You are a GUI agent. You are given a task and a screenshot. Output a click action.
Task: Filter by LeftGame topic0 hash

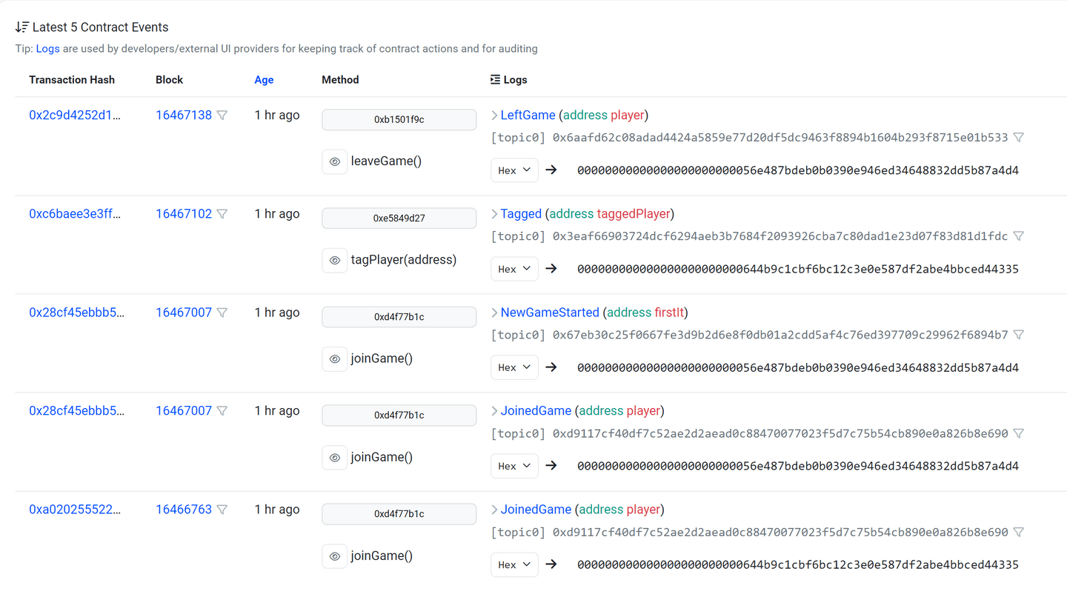tap(1019, 138)
